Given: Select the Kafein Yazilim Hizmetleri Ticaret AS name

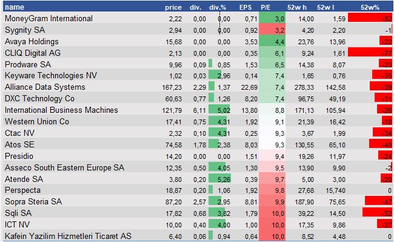Looking at the screenshot, I should coord(68,236).
